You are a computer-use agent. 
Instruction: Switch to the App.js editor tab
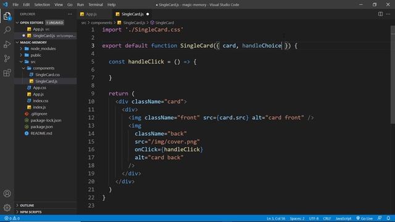tap(94, 14)
